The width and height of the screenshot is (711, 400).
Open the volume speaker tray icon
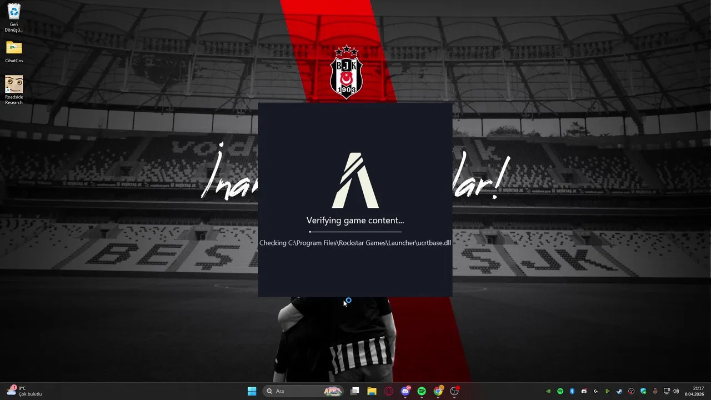(675, 391)
